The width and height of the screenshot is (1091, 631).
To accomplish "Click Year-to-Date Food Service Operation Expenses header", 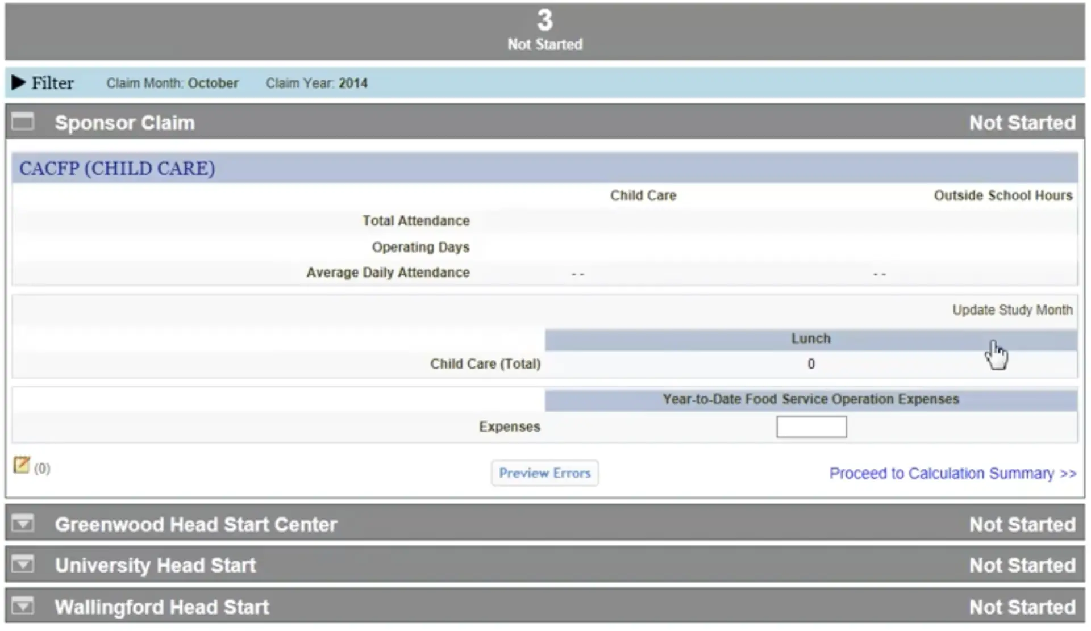I will click(811, 399).
